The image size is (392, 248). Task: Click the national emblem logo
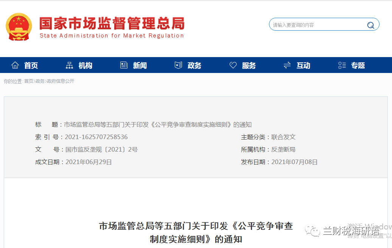point(19,27)
